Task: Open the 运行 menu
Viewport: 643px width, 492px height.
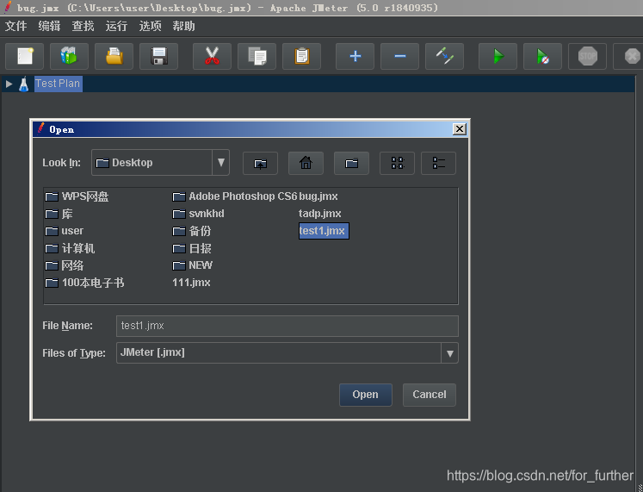Action: [x=116, y=26]
